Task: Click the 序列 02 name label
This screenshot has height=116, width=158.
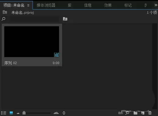Action: tap(11, 63)
